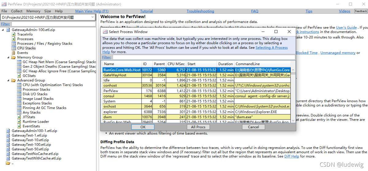368x171 pixels.
Task: Open the Troubleshooting link
Action: click(200, 11)
